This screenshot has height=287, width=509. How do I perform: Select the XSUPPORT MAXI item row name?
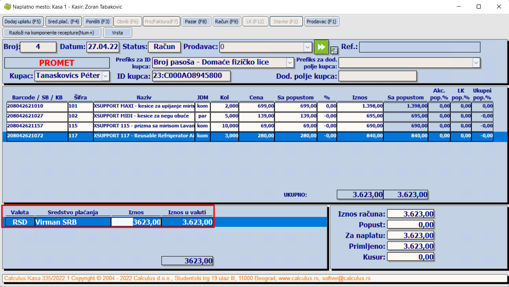[144, 106]
